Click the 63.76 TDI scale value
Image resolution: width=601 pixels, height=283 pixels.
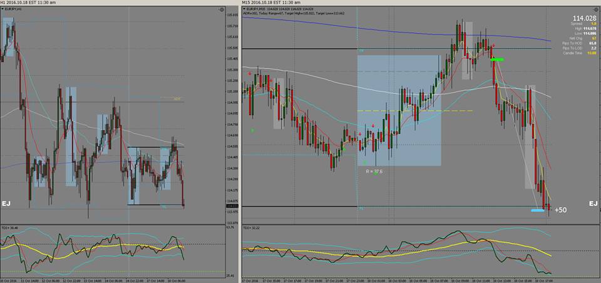pyautogui.click(x=231, y=227)
